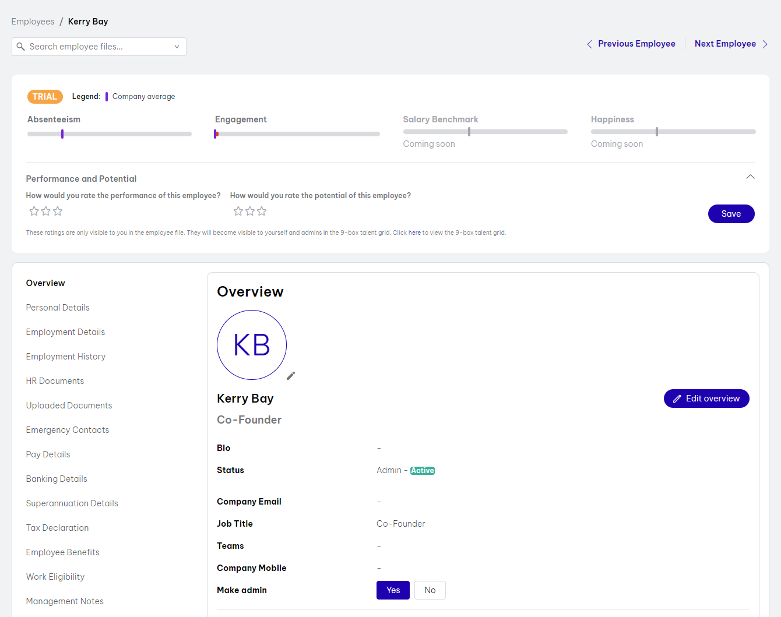Collapse the Performance and Potential section

tap(750, 177)
